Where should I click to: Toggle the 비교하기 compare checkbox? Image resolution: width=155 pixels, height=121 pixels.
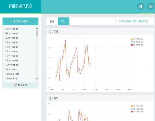point(16,85)
